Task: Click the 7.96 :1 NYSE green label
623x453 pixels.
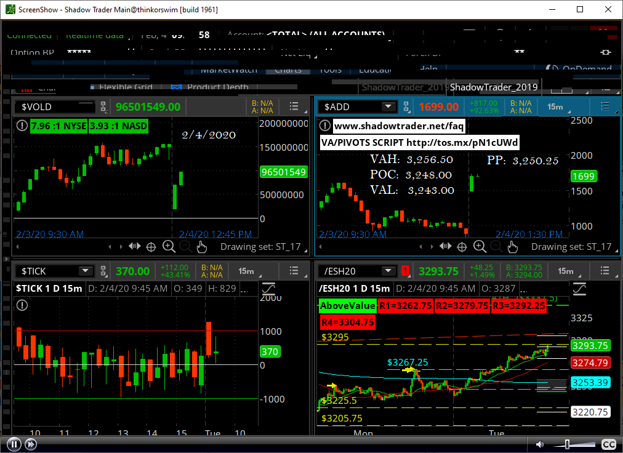Action: [59, 126]
